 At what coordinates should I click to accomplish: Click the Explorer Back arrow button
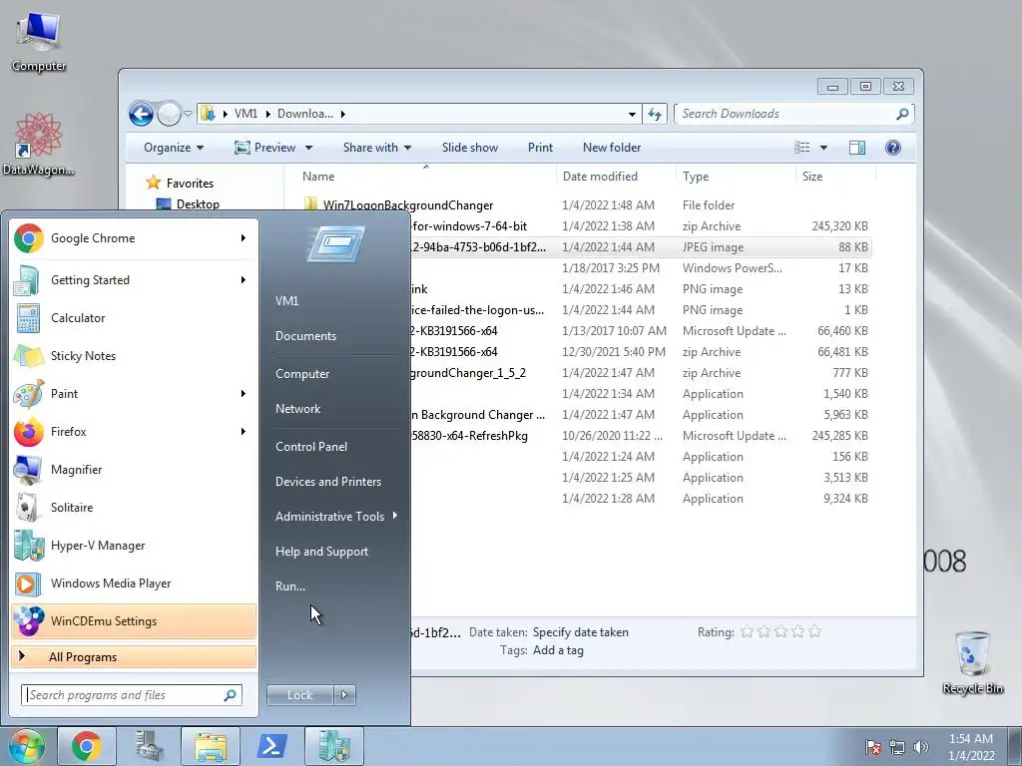tap(141, 114)
